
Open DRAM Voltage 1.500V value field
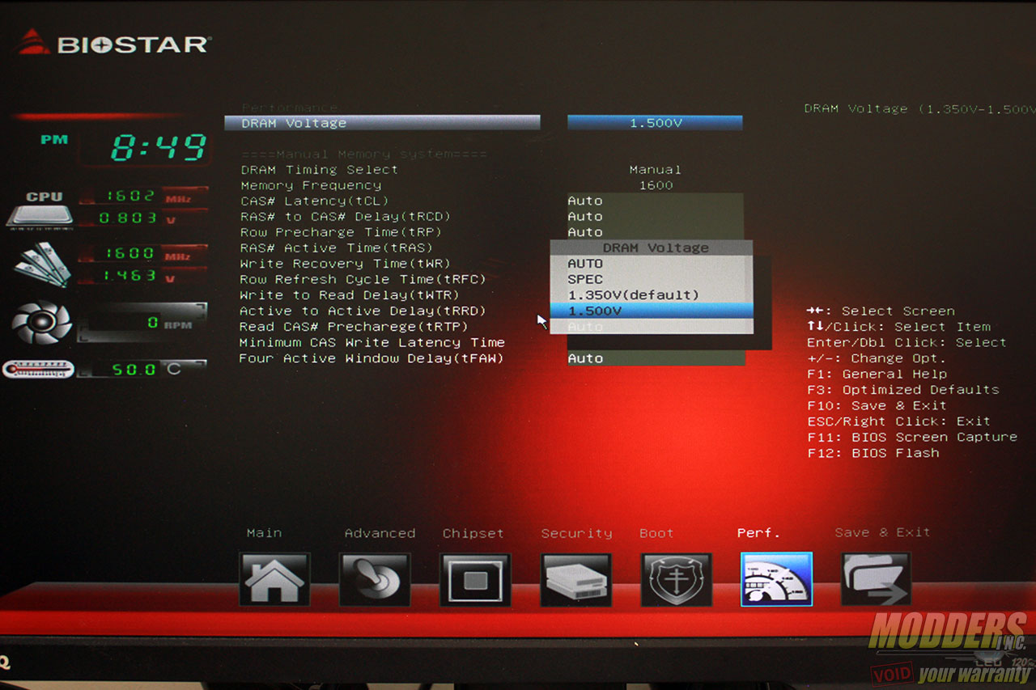point(655,123)
